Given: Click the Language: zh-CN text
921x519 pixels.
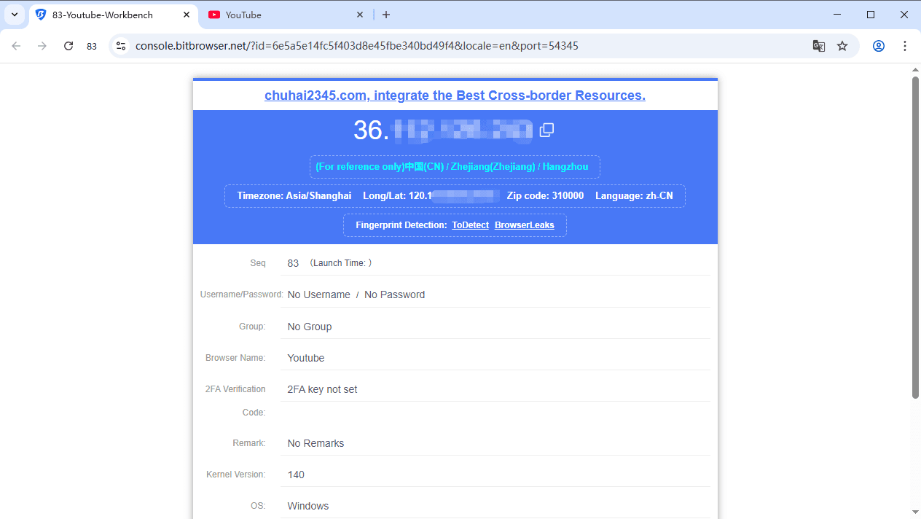Looking at the screenshot, I should click(634, 196).
